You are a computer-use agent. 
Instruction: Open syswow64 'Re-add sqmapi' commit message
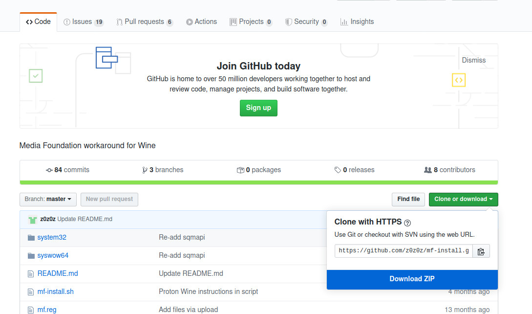click(182, 255)
